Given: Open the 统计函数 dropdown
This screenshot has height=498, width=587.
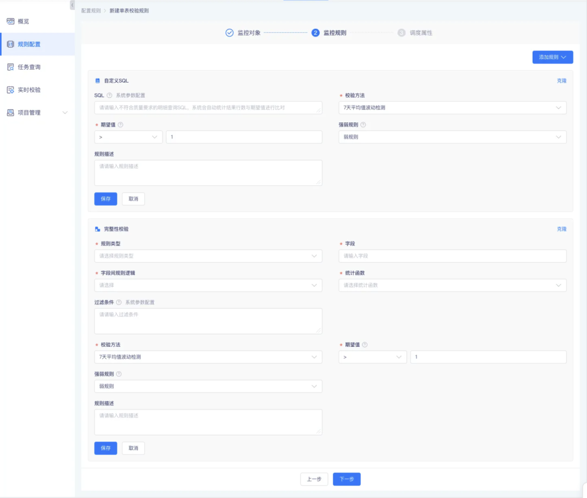Looking at the screenshot, I should tap(452, 285).
